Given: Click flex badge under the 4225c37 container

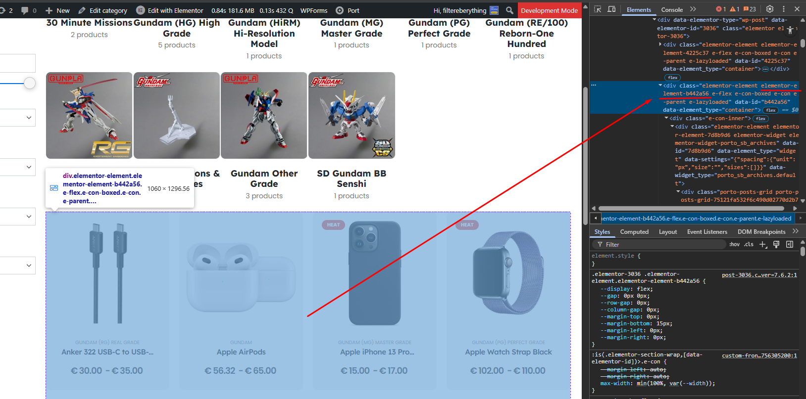Looking at the screenshot, I should [672, 78].
